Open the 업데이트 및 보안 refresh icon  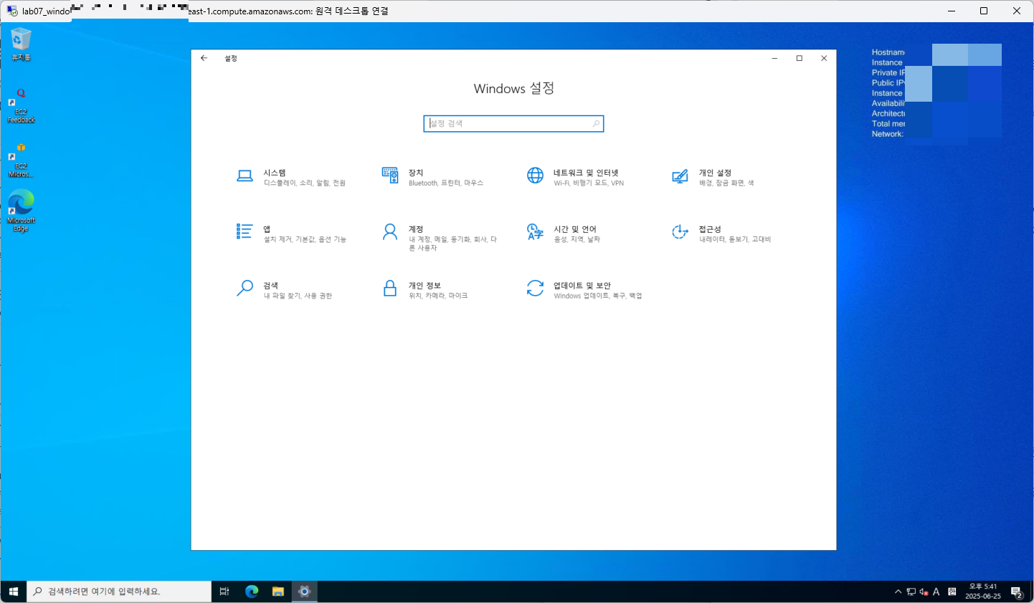(535, 288)
